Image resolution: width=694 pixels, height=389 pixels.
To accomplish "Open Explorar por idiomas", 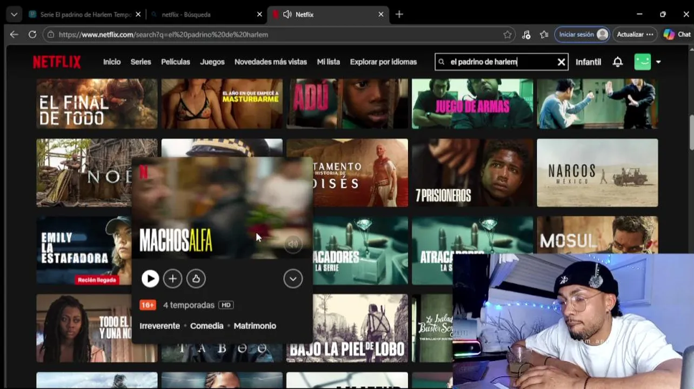I will point(383,62).
